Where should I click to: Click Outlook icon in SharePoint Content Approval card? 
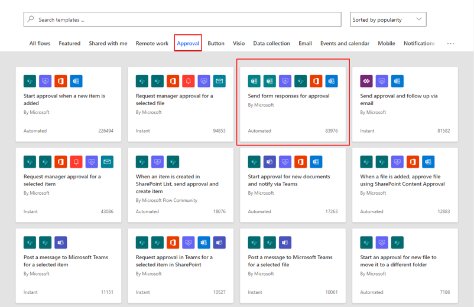tap(428, 162)
